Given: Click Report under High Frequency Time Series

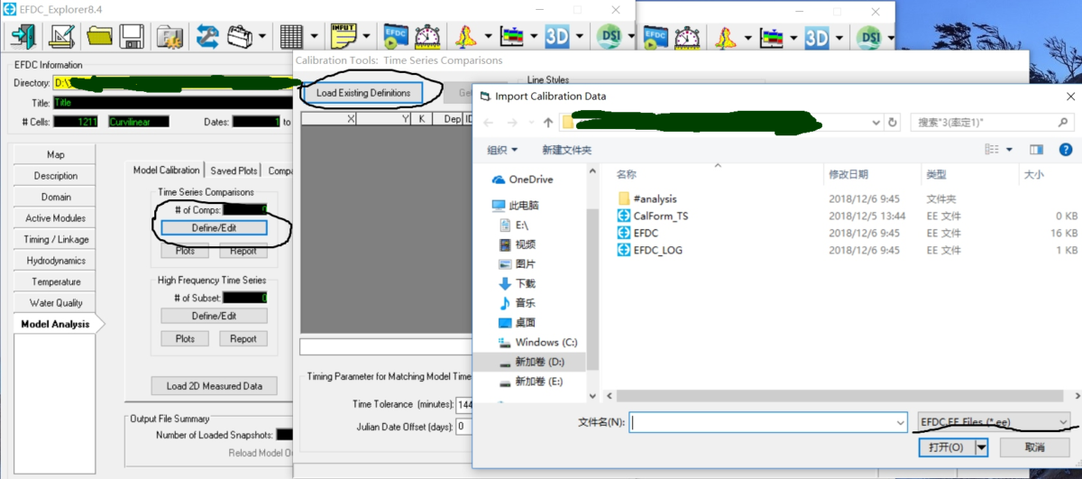Looking at the screenshot, I should point(243,339).
